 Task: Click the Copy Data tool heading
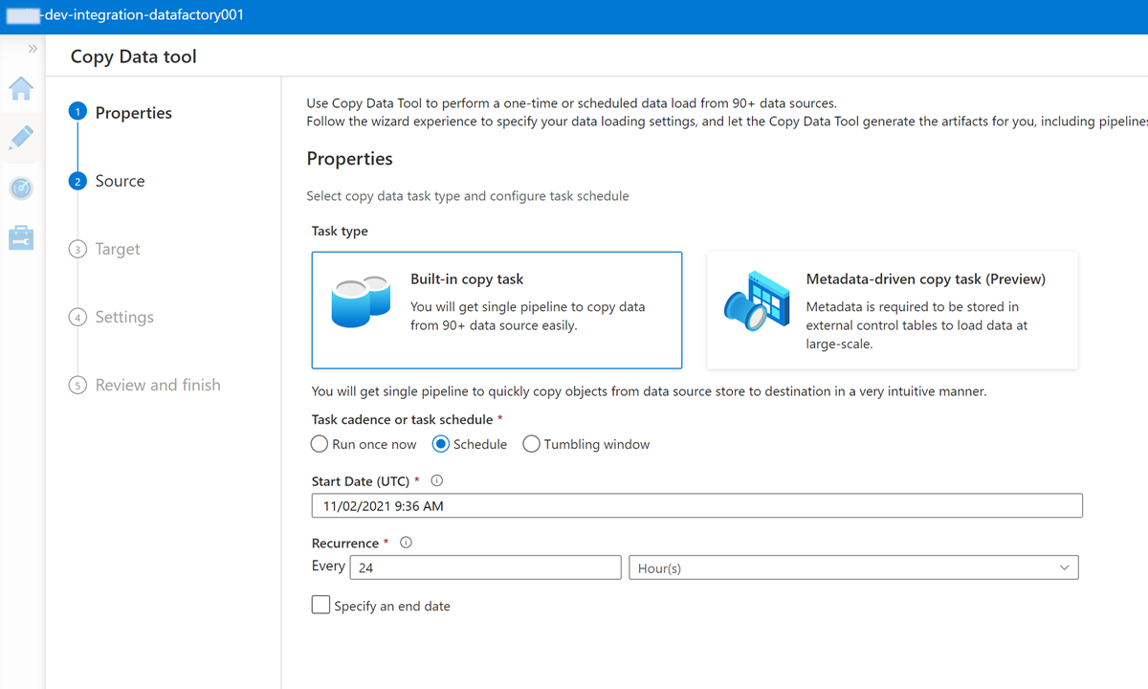(134, 56)
